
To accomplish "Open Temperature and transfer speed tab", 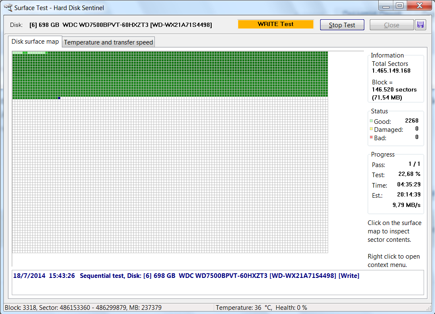I will click(108, 42).
